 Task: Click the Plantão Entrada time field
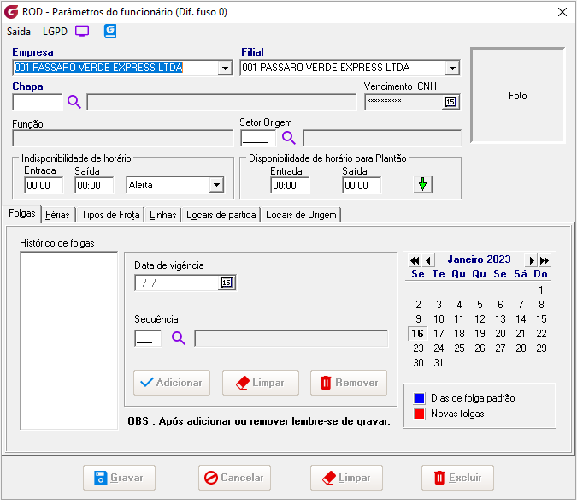pyautogui.click(x=290, y=185)
